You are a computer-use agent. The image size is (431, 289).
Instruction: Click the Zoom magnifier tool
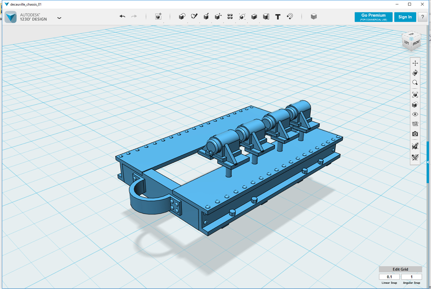pyautogui.click(x=415, y=83)
